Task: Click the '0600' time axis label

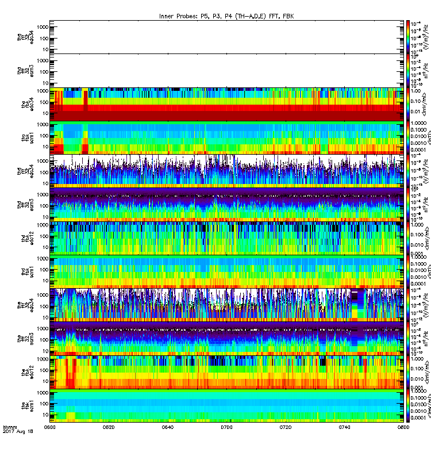Action: pyautogui.click(x=49, y=427)
